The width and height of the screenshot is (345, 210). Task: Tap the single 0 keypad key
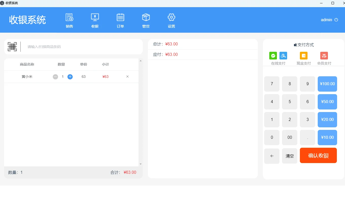pos(272,138)
